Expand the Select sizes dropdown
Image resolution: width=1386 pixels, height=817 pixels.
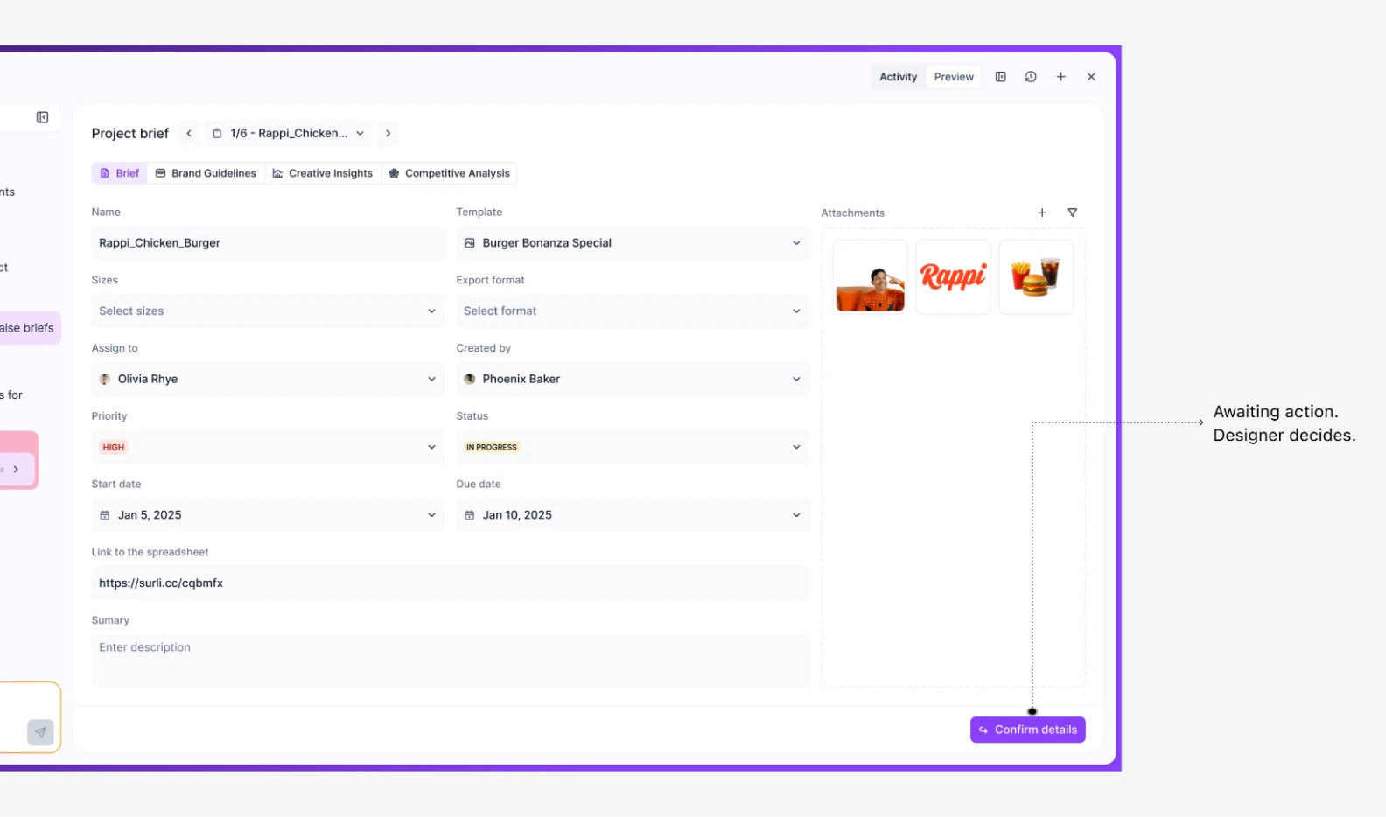click(268, 311)
